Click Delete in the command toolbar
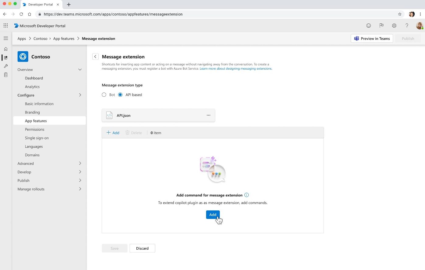425x270 pixels. pyautogui.click(x=134, y=133)
